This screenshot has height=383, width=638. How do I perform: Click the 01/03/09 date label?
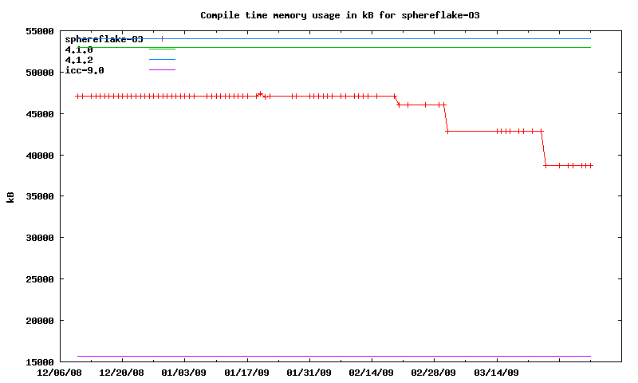click(184, 372)
